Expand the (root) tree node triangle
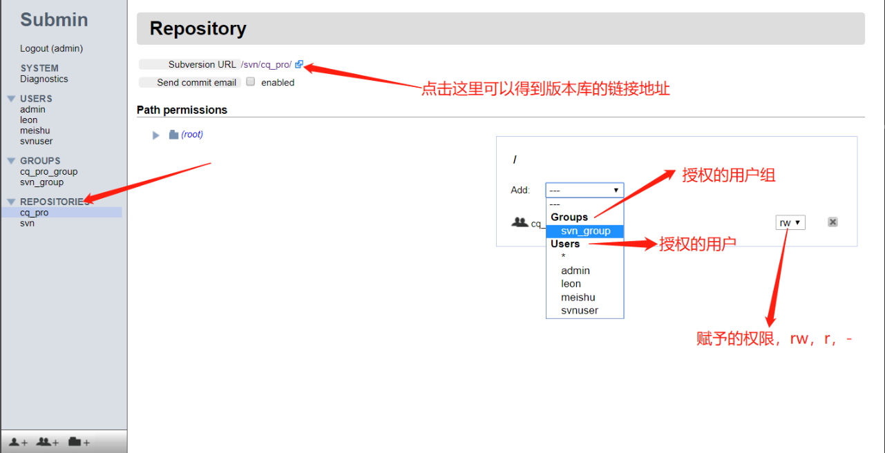The height and width of the screenshot is (453, 885). [x=155, y=134]
